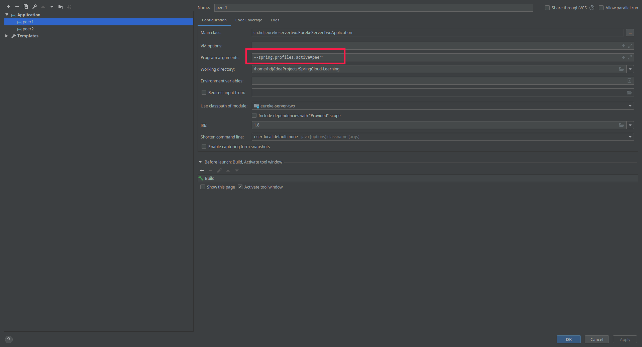
Task: Move Before launch task down
Action: [237, 170]
